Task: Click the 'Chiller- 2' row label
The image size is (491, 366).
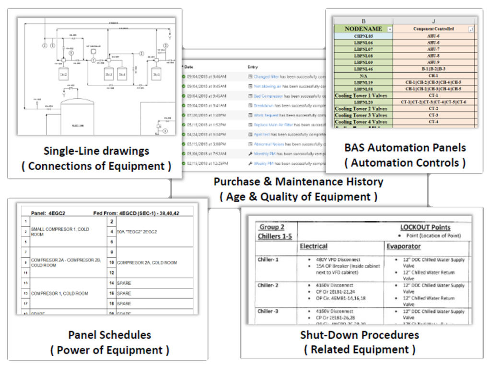Action: coord(268,286)
